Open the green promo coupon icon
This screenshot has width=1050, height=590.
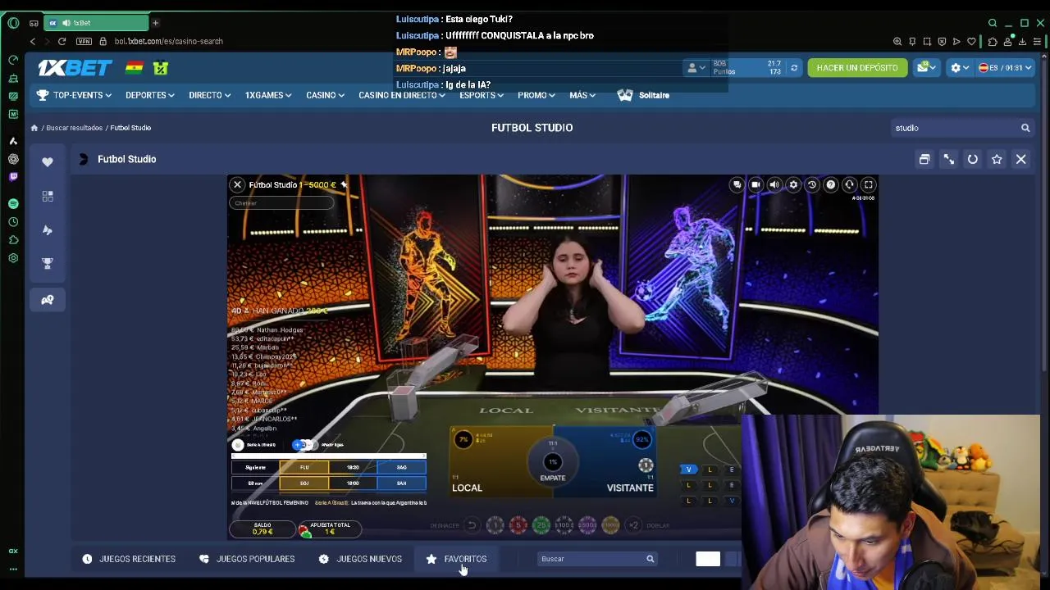pyautogui.click(x=161, y=68)
